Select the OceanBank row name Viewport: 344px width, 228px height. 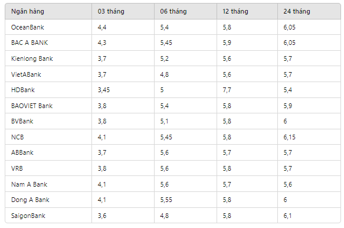(x=28, y=27)
